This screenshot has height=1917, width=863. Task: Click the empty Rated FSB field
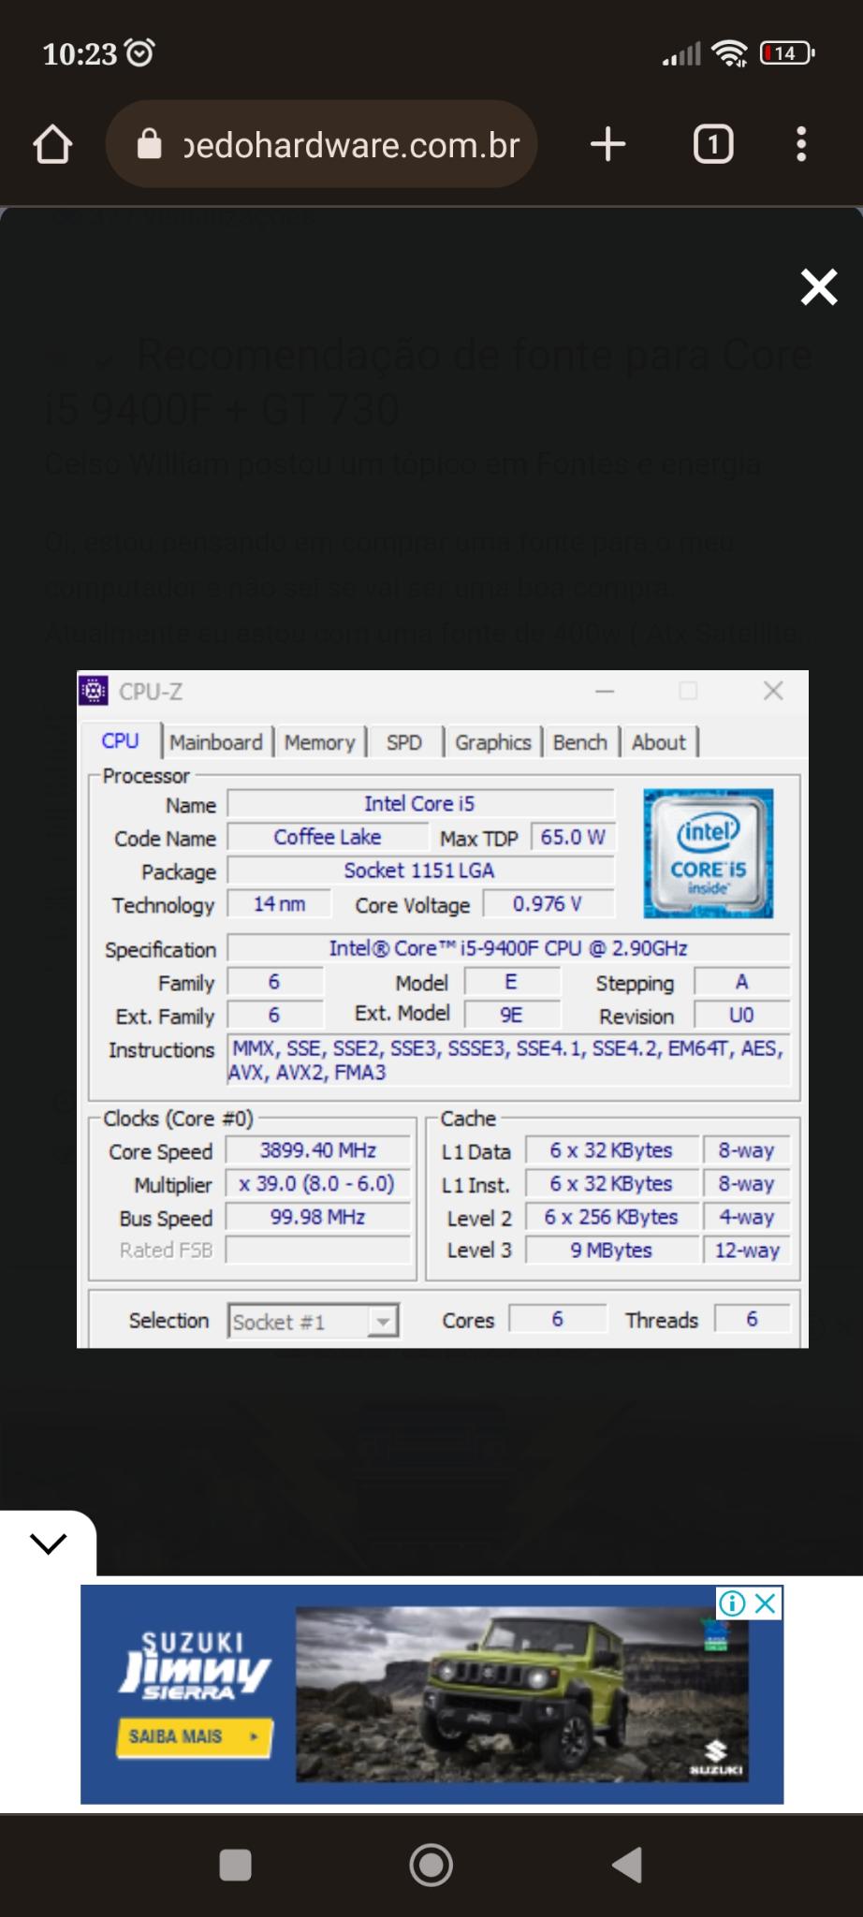click(x=318, y=1251)
